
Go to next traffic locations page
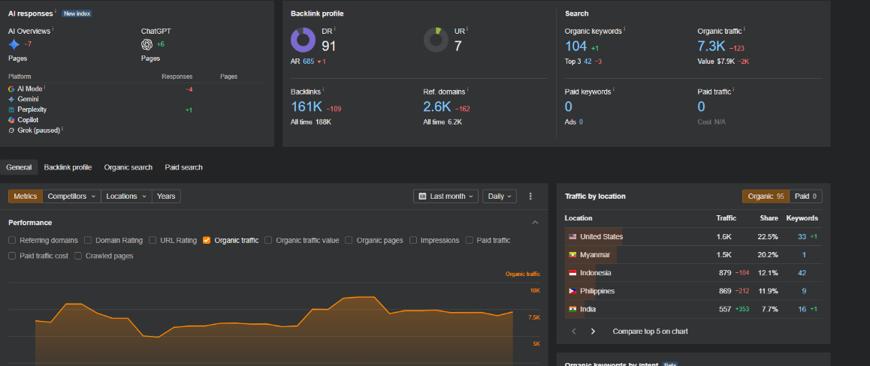(x=593, y=331)
